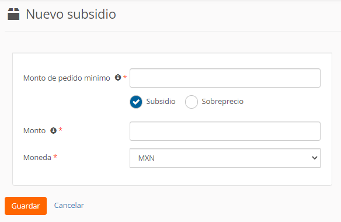The image size is (341, 222).
Task: Focus the Monto amount input field
Action: (x=225, y=131)
